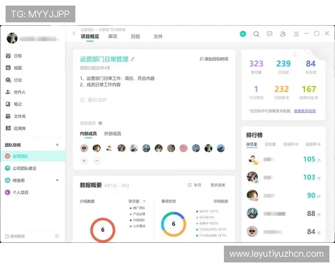Viewport: 335px width, 268px height.
Task: Select the first internal member avatar
Action: tap(84, 148)
